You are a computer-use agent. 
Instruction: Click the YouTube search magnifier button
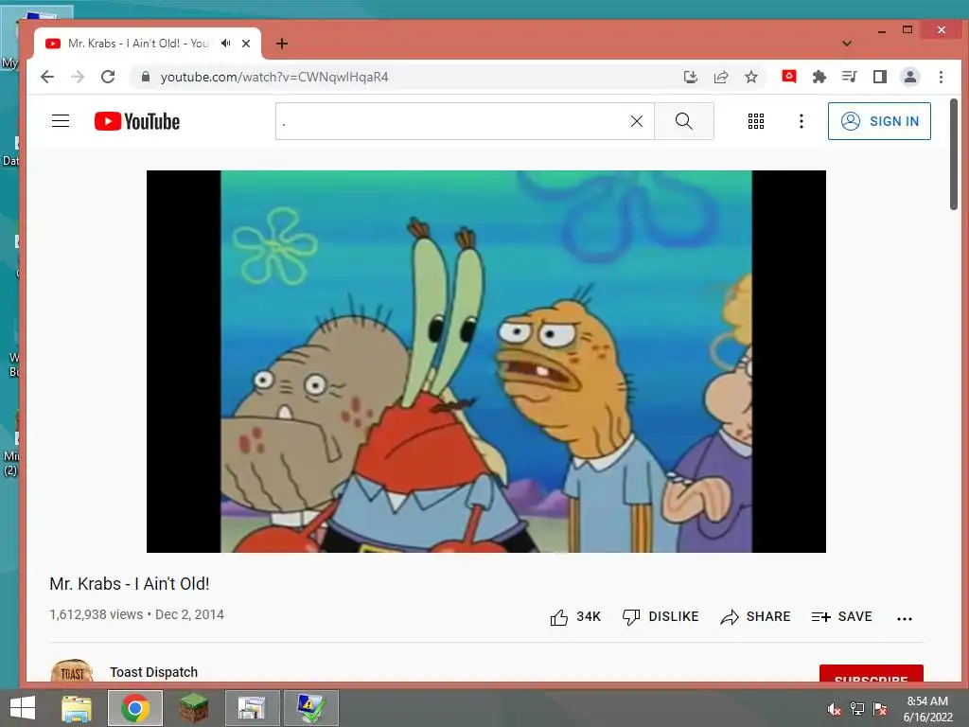pos(683,121)
